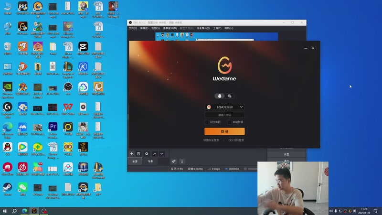Minimize the WeGame login window
Image resolution: width=382 pixels, height=215 pixels.
point(306,48)
